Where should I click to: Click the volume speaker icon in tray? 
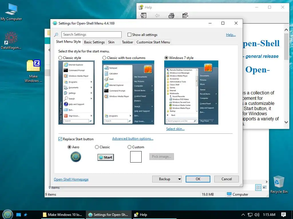click(x=257, y=214)
